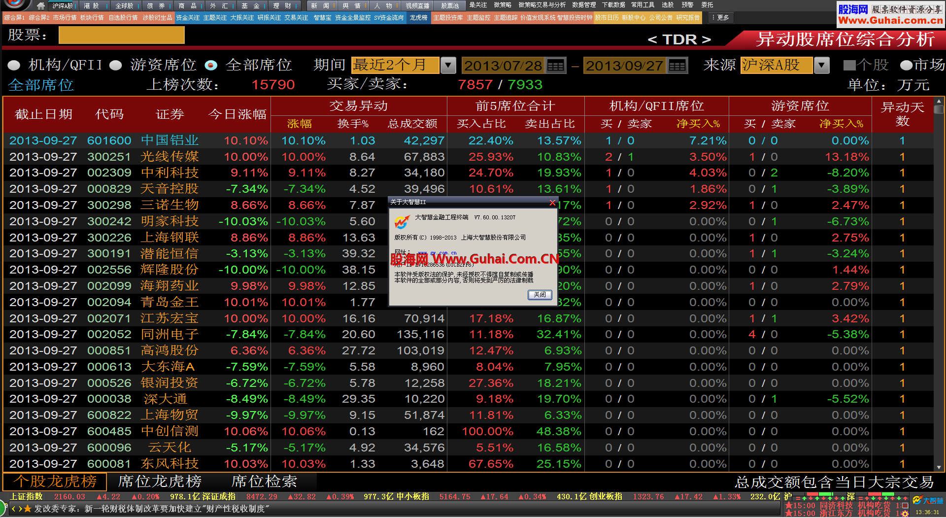Sort by 今日涨幅 column header

pos(237,114)
